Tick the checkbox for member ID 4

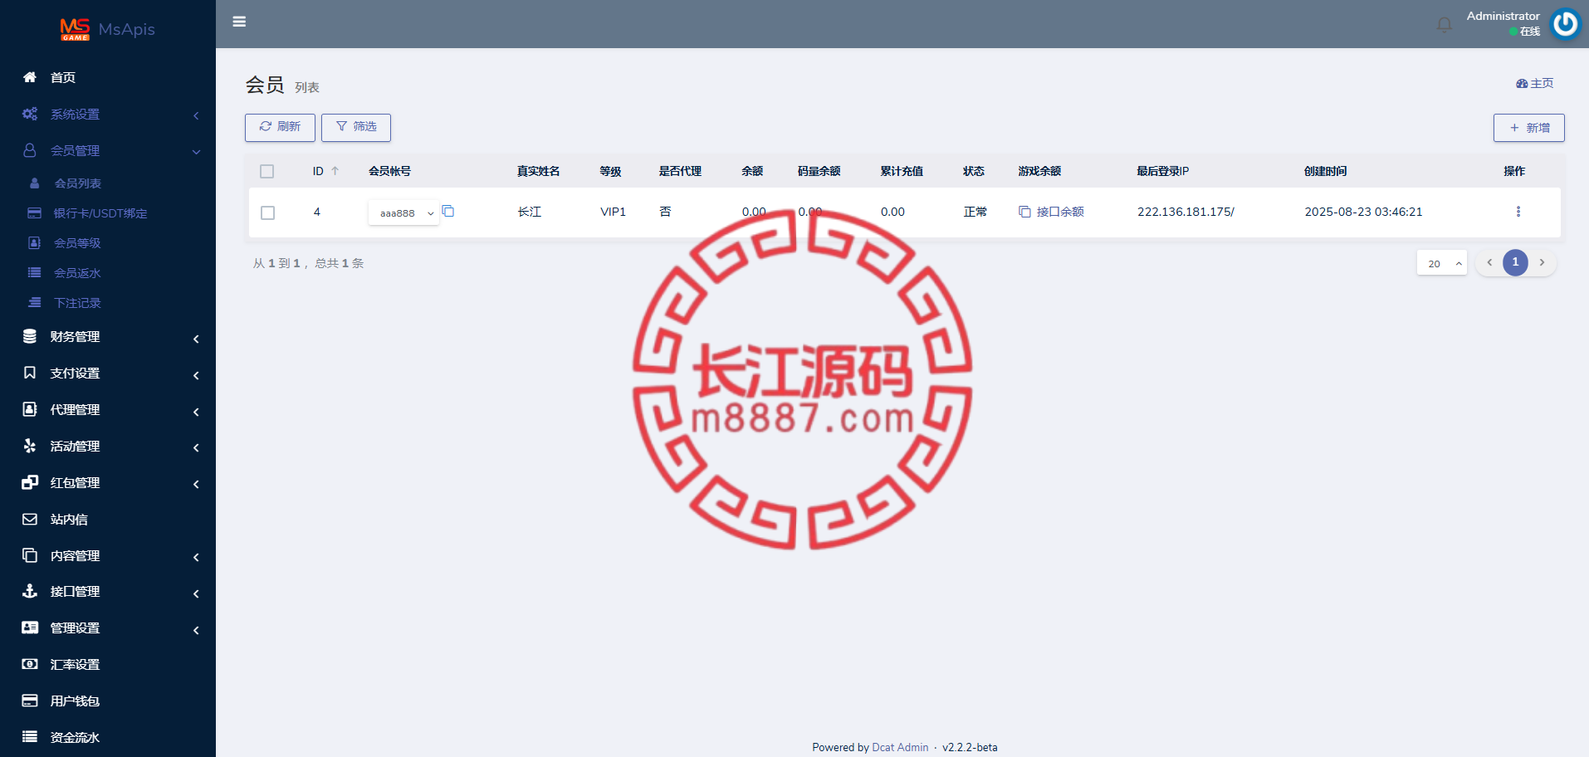267,212
